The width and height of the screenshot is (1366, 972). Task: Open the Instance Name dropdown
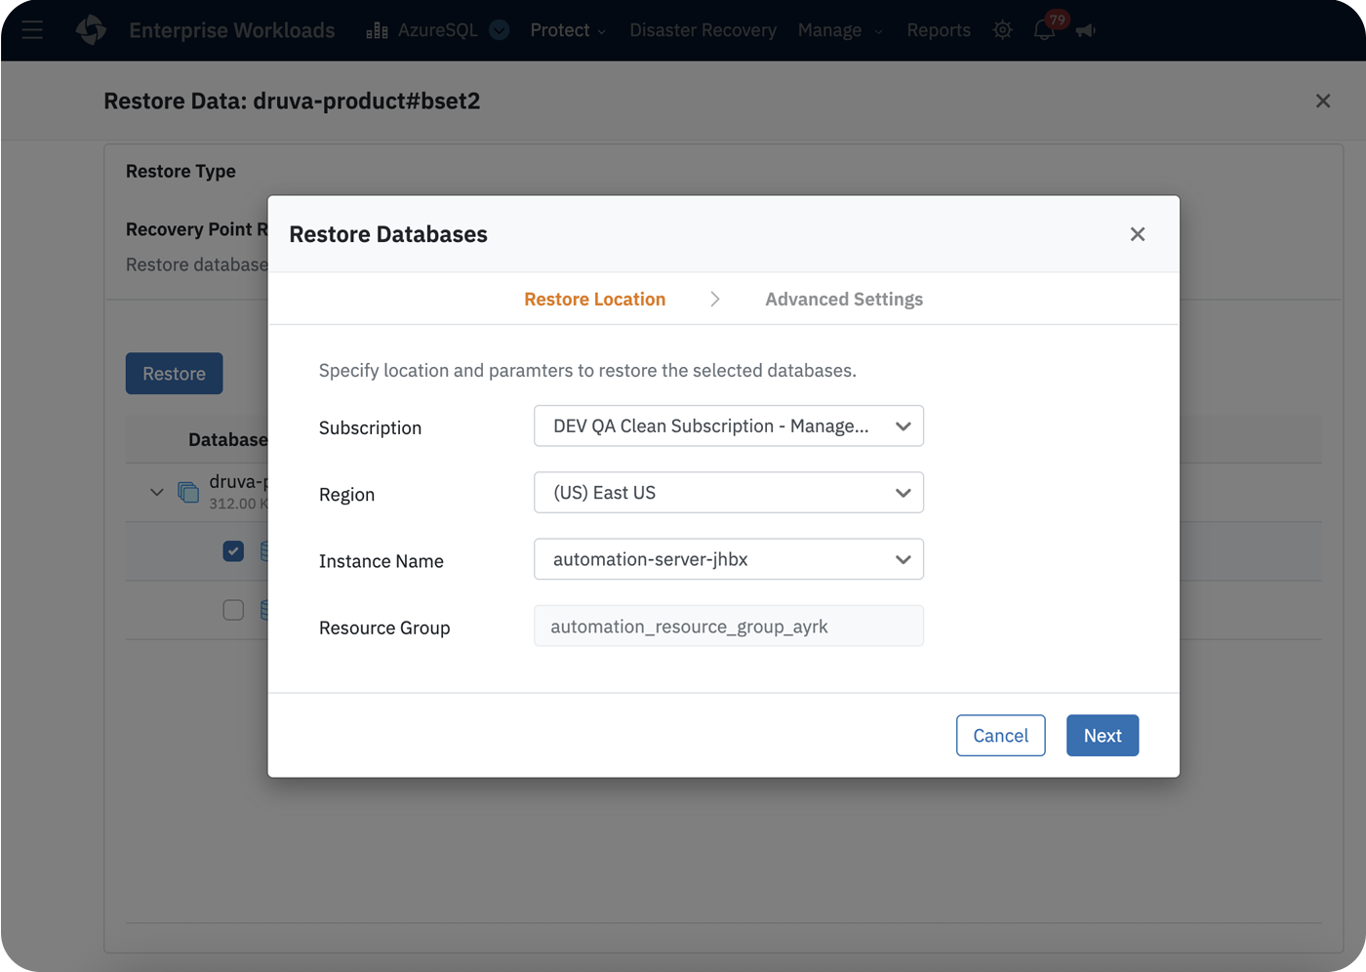[x=728, y=559]
